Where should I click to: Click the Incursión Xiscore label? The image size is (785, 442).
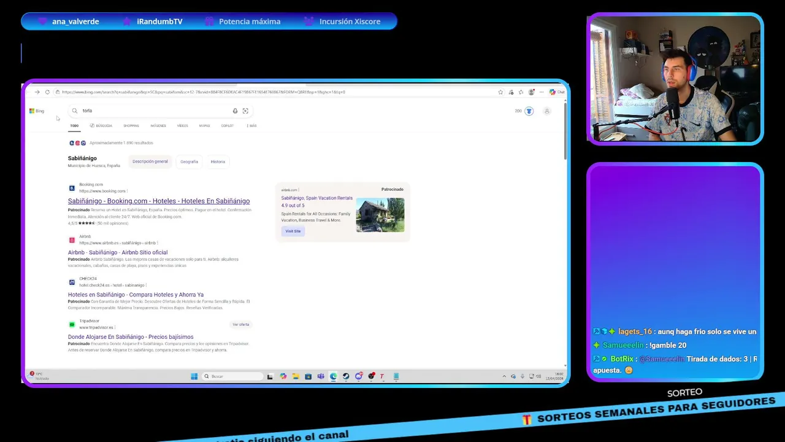pyautogui.click(x=350, y=21)
